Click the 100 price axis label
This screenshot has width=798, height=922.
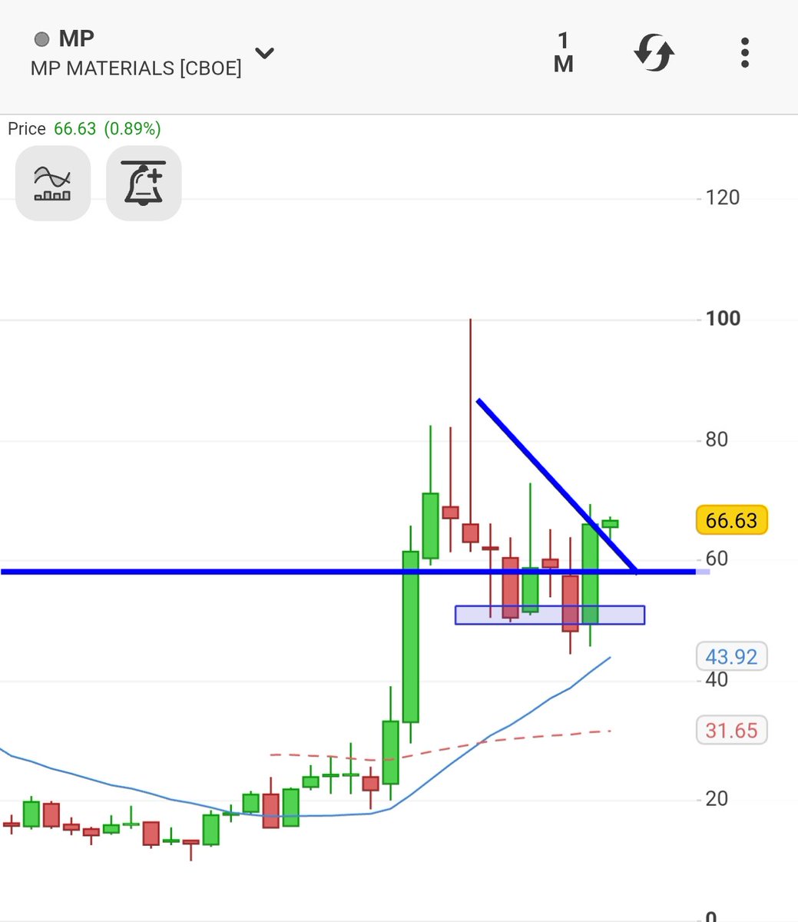tap(723, 318)
